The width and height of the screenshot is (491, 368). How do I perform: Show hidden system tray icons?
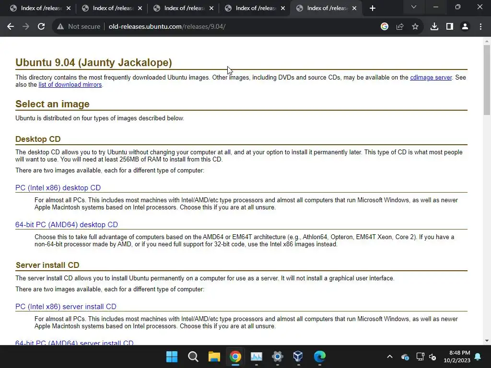coord(390,356)
